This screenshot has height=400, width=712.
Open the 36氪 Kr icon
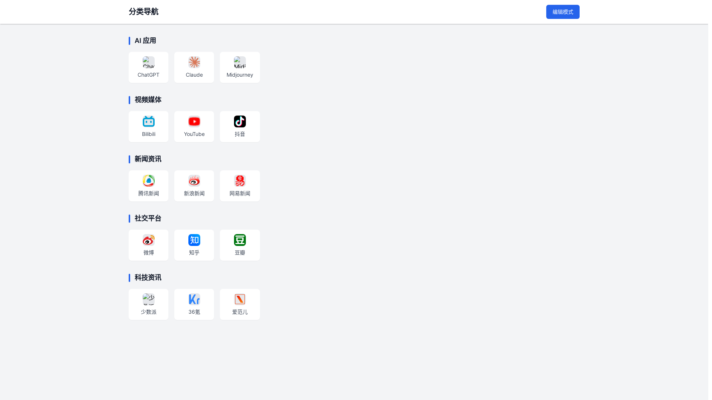pyautogui.click(x=194, y=299)
